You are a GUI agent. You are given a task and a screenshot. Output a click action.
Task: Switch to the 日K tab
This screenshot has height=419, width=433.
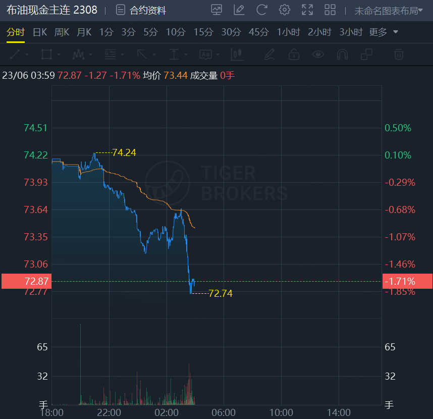coord(40,32)
